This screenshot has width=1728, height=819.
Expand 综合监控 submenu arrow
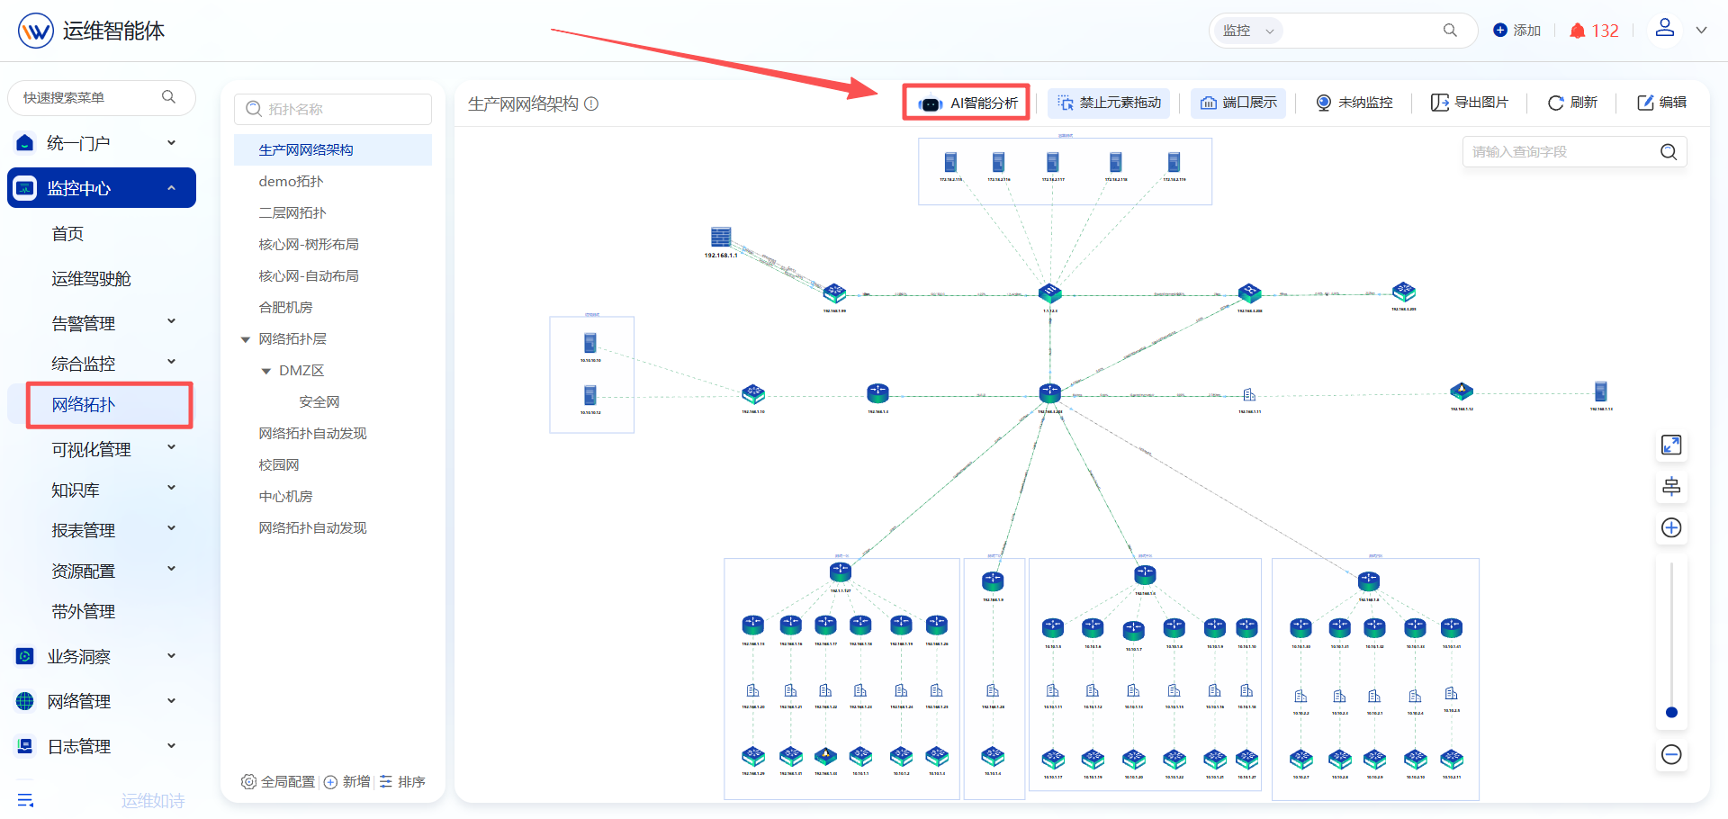pyautogui.click(x=171, y=362)
